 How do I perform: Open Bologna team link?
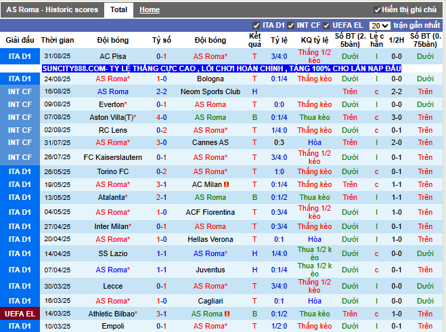coord(210,79)
